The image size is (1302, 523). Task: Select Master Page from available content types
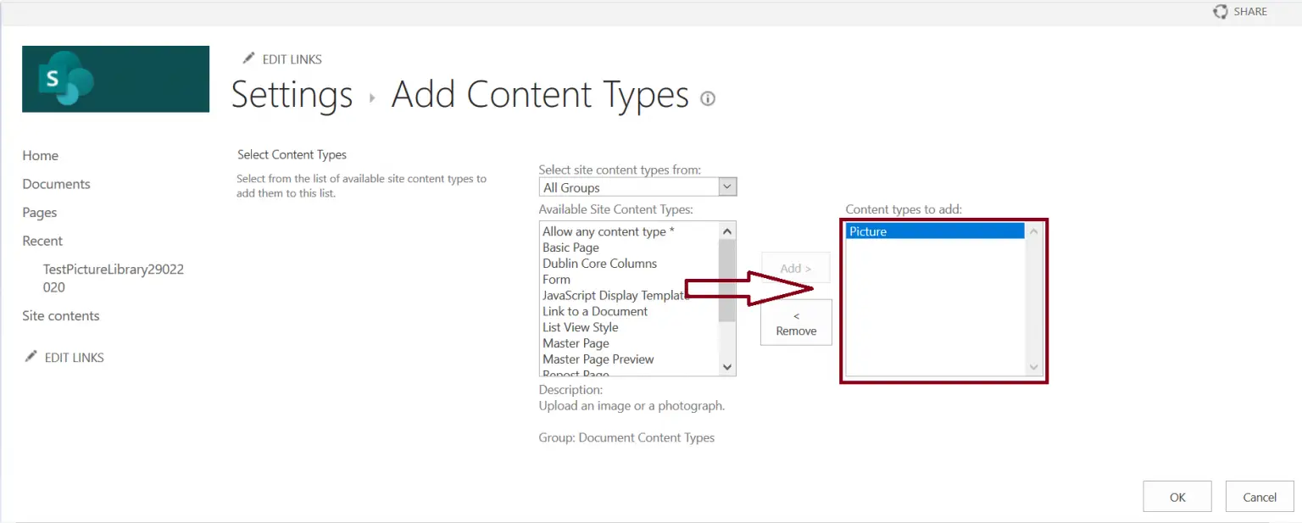pos(576,342)
